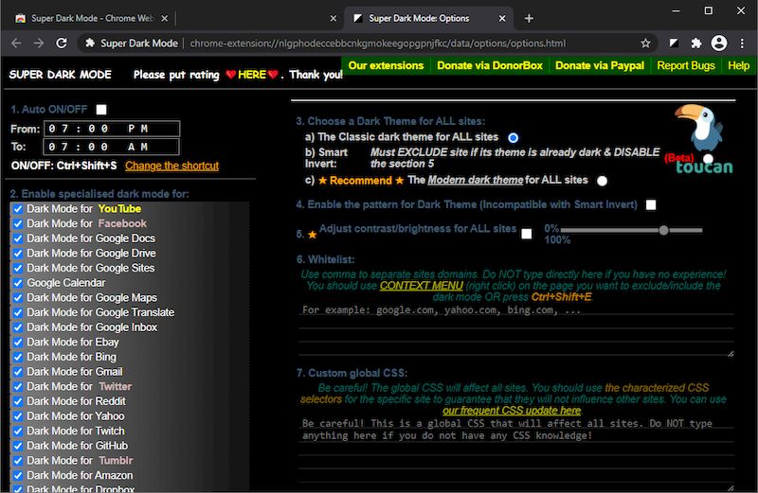This screenshot has height=493, width=758.
Task: Check Adjust contrast/brightness for ALL sites
Action: [527, 234]
